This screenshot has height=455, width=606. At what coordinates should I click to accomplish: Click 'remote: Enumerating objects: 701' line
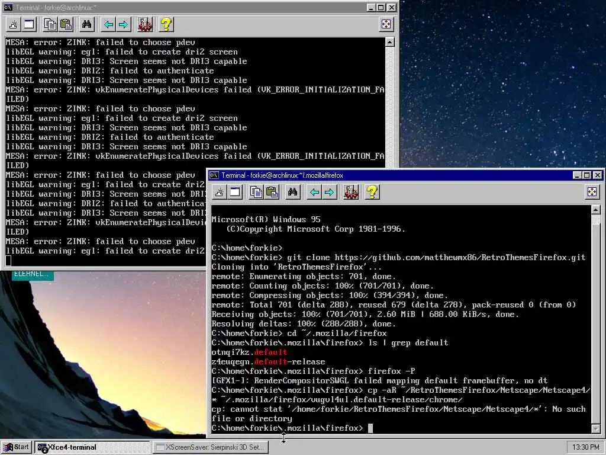point(304,276)
